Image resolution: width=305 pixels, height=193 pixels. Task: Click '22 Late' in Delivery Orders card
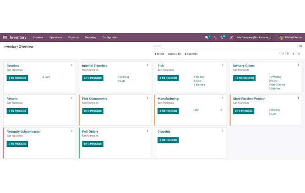(x=273, y=81)
